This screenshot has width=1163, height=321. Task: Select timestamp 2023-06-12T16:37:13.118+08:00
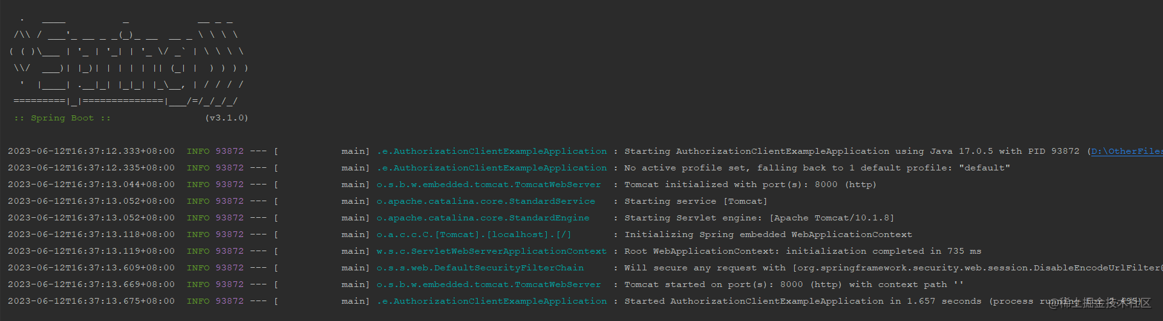coord(91,235)
